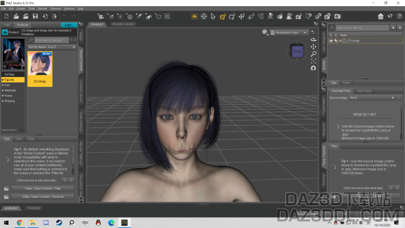
Task: Click Video: Smart Content > Files button
Action: (x=43, y=189)
